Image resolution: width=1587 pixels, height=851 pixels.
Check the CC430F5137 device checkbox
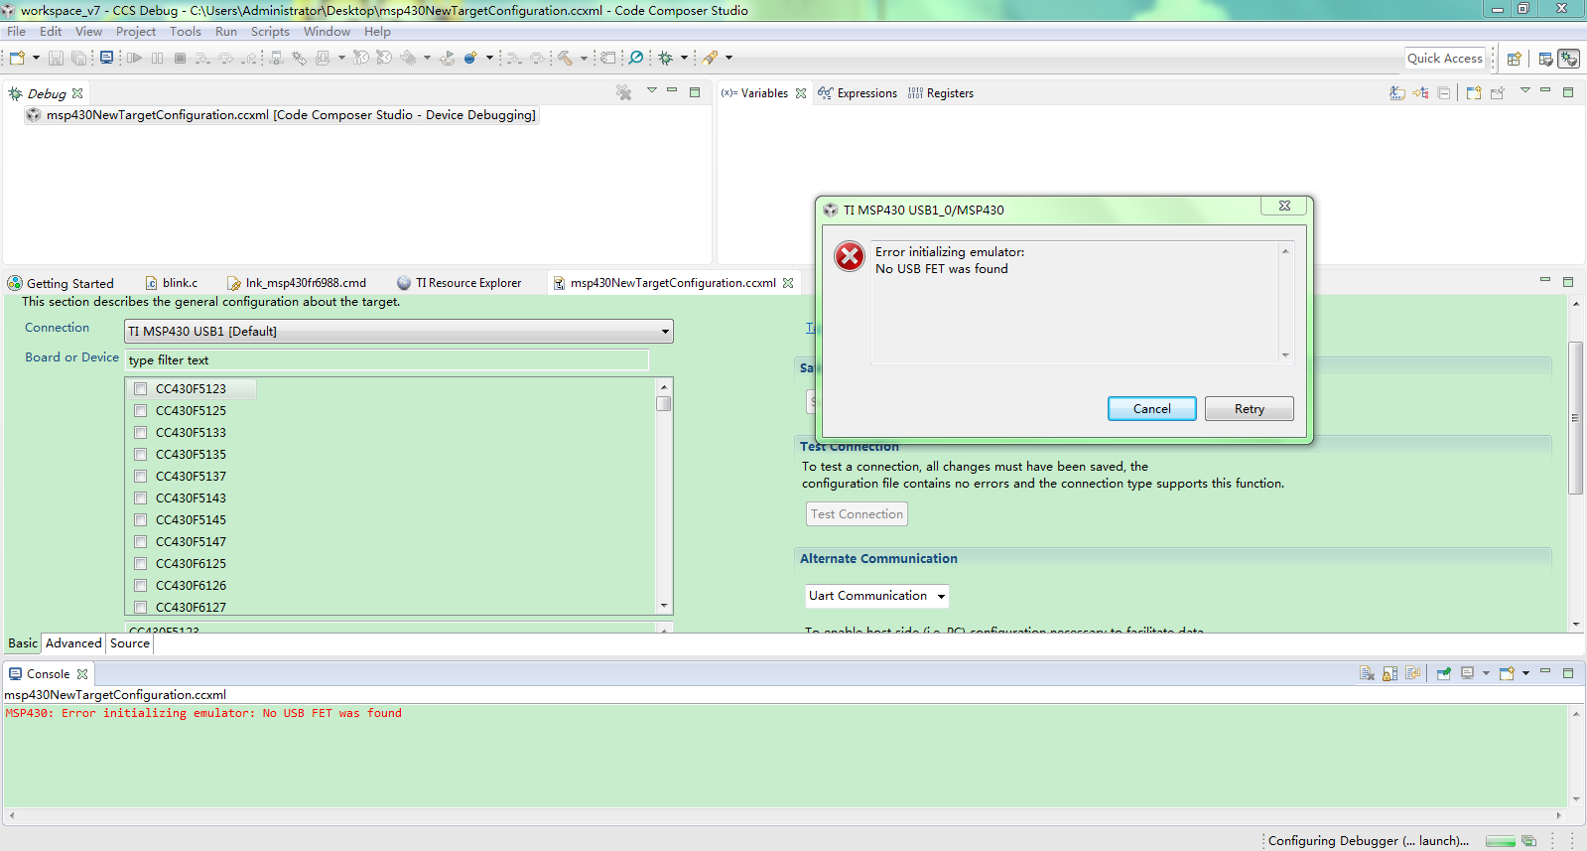[141, 477]
